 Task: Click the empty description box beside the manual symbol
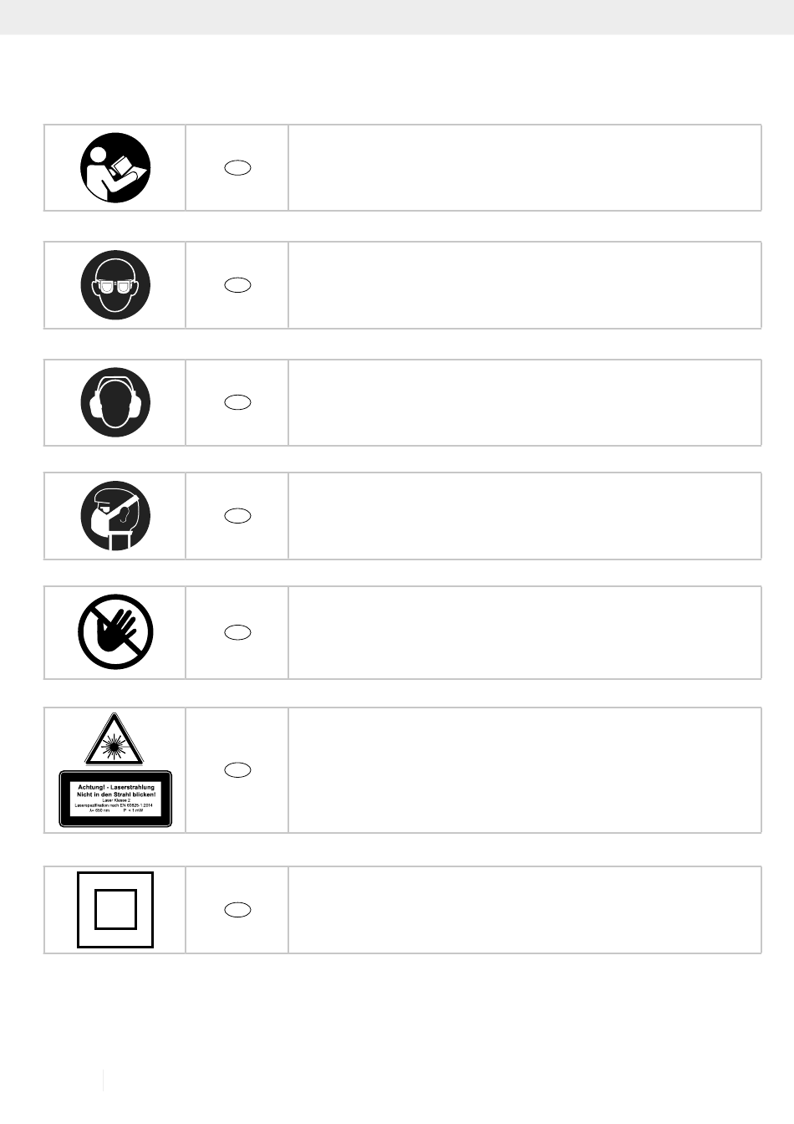[524, 167]
